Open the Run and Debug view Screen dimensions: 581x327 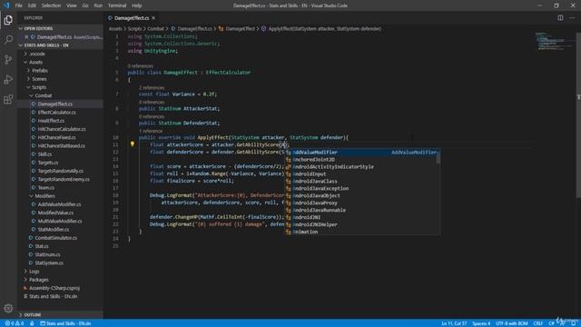point(8,79)
